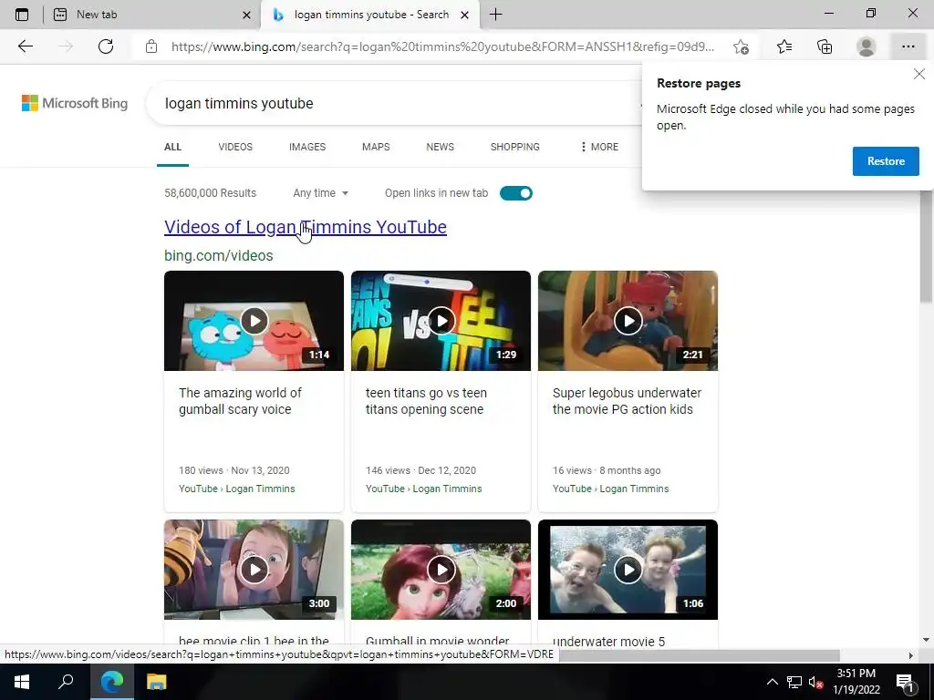Open the tab actions menu icon
934x700 pixels.
point(22,15)
